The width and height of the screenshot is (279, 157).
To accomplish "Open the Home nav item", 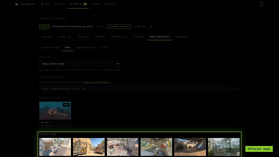I will point(45,4).
